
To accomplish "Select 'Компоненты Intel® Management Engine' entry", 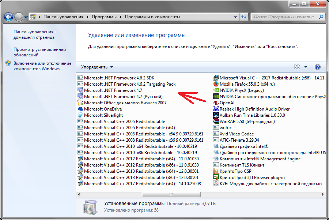I will 257,159.
